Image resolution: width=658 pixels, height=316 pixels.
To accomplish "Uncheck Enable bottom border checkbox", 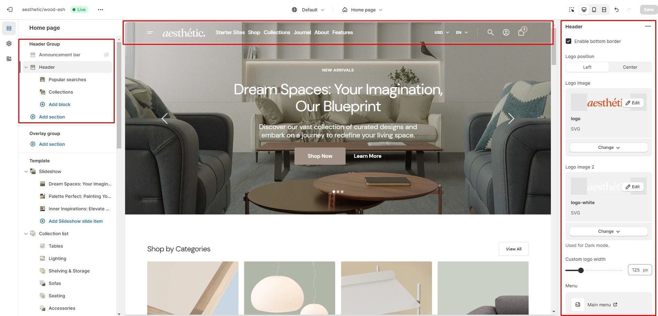I will [568, 41].
